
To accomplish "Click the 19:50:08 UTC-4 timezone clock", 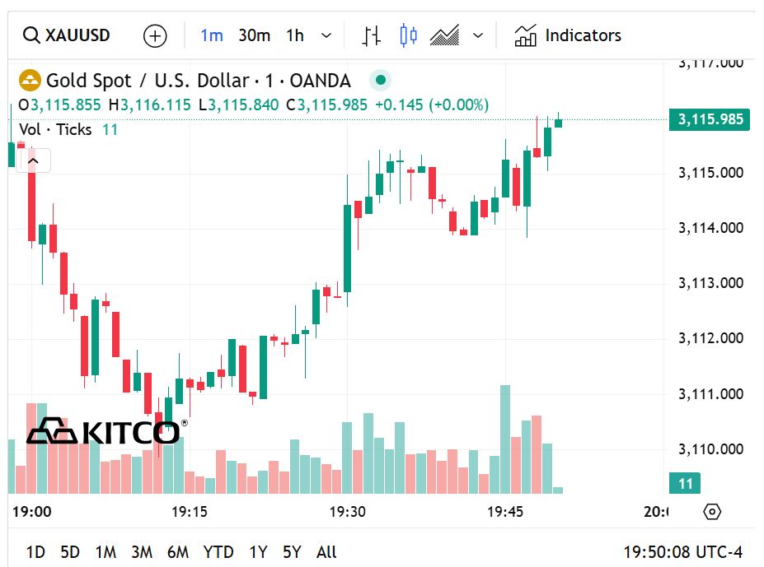I will (683, 552).
